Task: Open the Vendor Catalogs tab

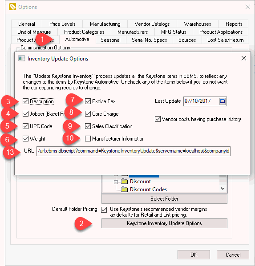Action: (152, 24)
